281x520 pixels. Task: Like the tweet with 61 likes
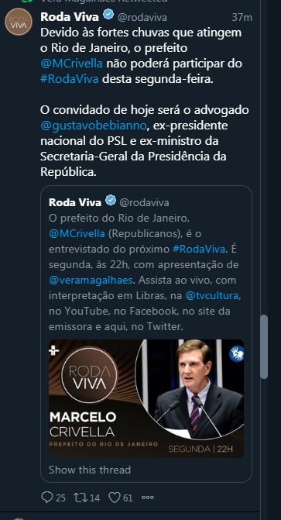[115, 497]
